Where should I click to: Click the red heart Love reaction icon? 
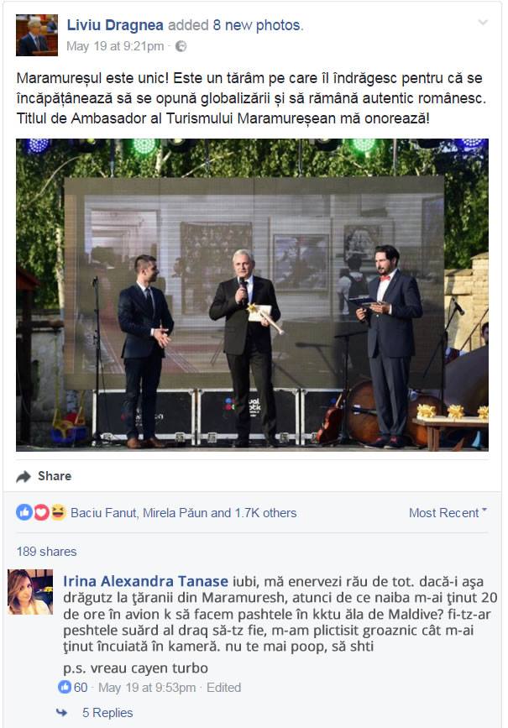point(41,512)
